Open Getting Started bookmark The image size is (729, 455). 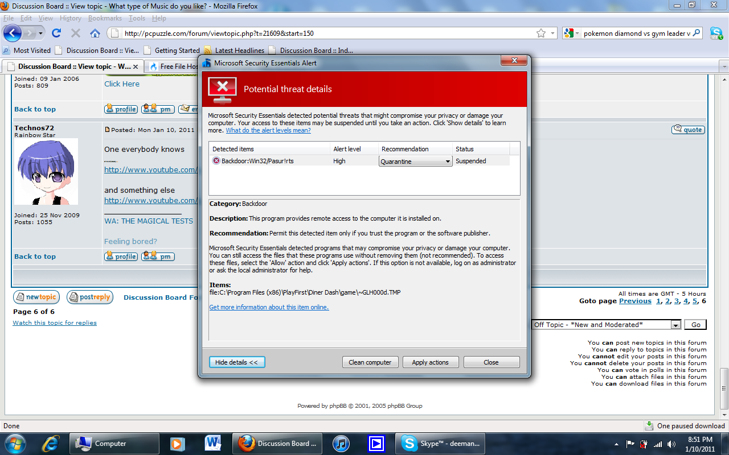tap(172, 50)
